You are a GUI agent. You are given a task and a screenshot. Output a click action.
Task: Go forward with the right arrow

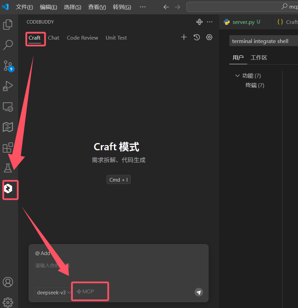click(177, 7)
